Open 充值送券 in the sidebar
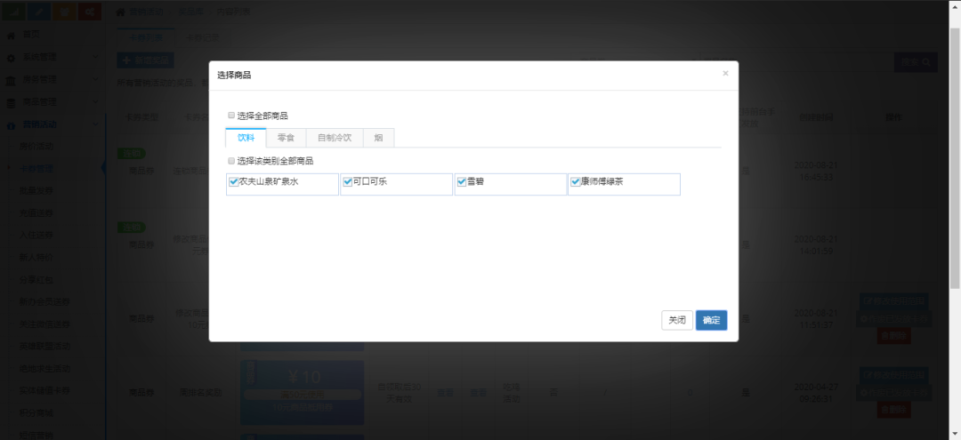The image size is (961, 440). [36, 213]
